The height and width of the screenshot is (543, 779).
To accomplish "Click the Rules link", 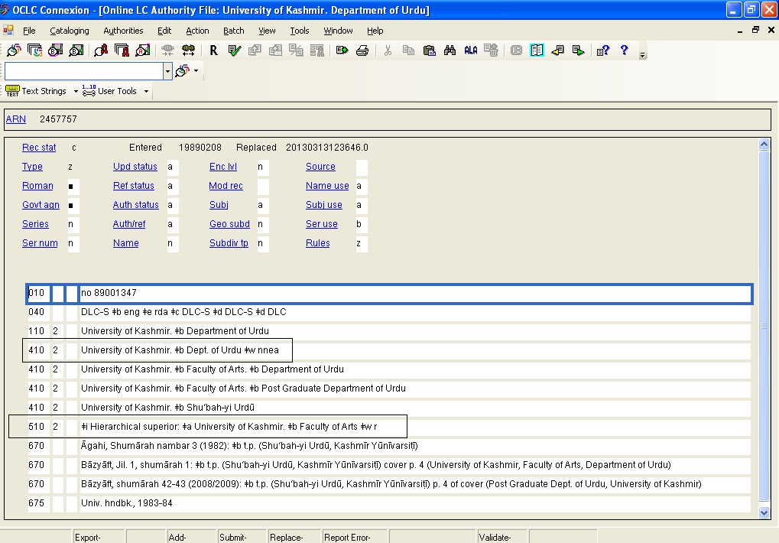I will pos(318,243).
